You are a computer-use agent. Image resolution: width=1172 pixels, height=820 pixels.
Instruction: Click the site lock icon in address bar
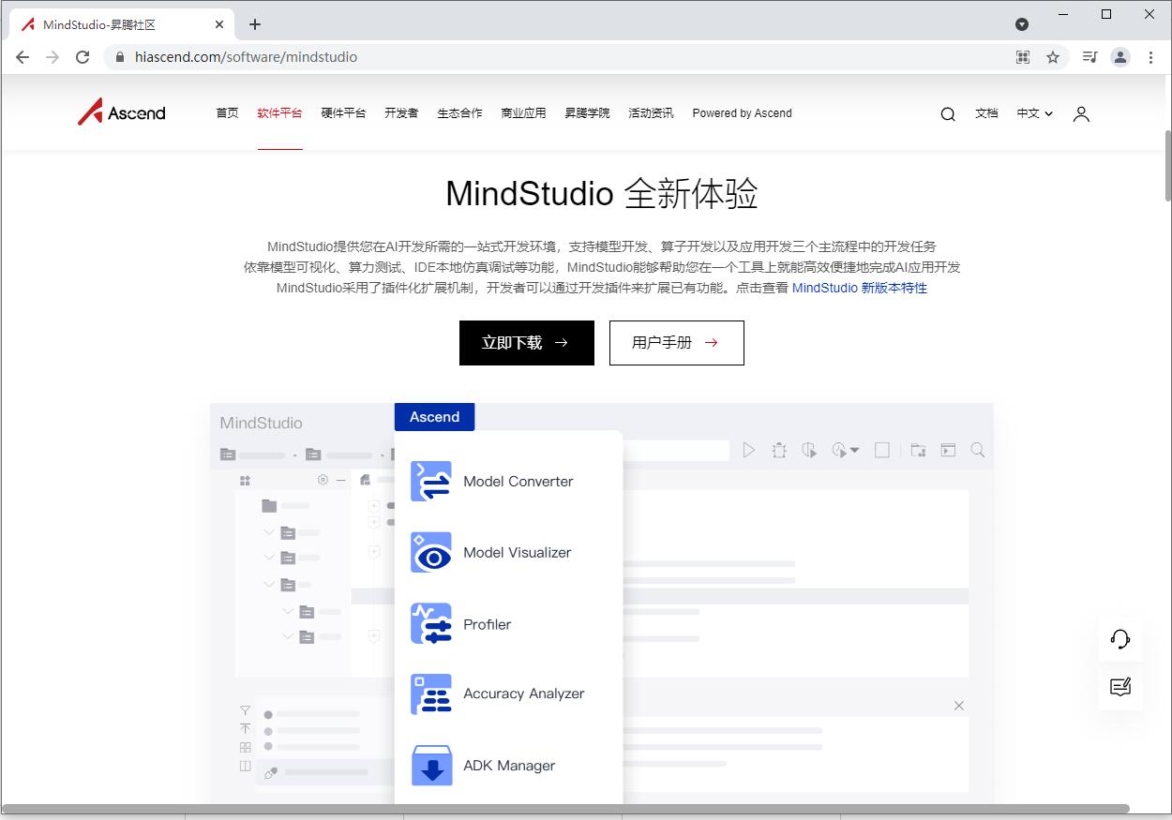coord(119,57)
